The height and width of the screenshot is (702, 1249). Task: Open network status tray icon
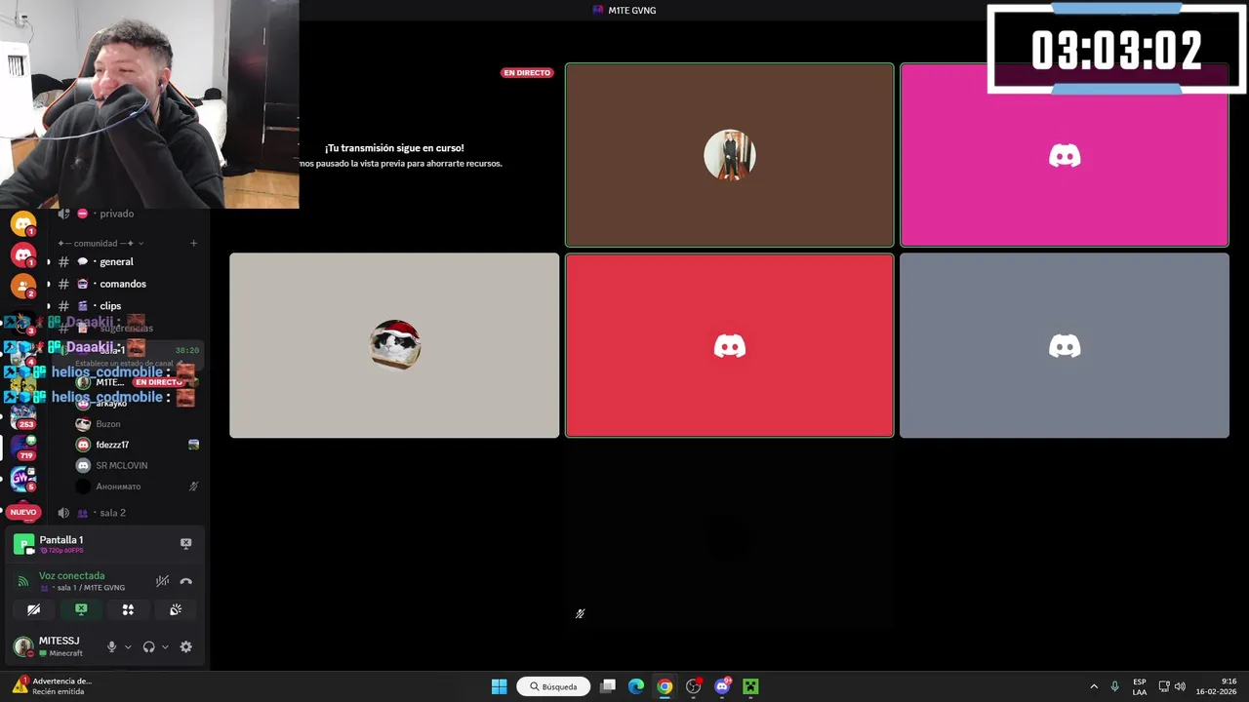point(1163,686)
